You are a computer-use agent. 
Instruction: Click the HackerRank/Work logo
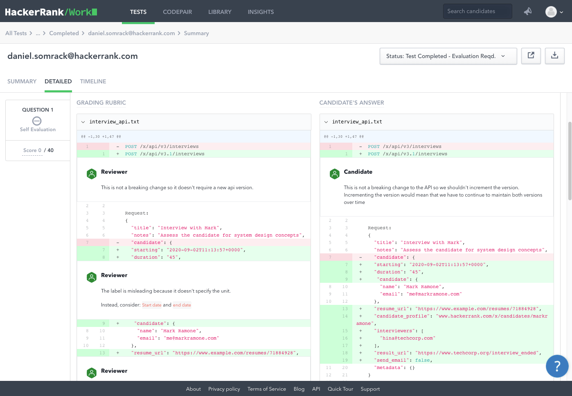(x=50, y=12)
